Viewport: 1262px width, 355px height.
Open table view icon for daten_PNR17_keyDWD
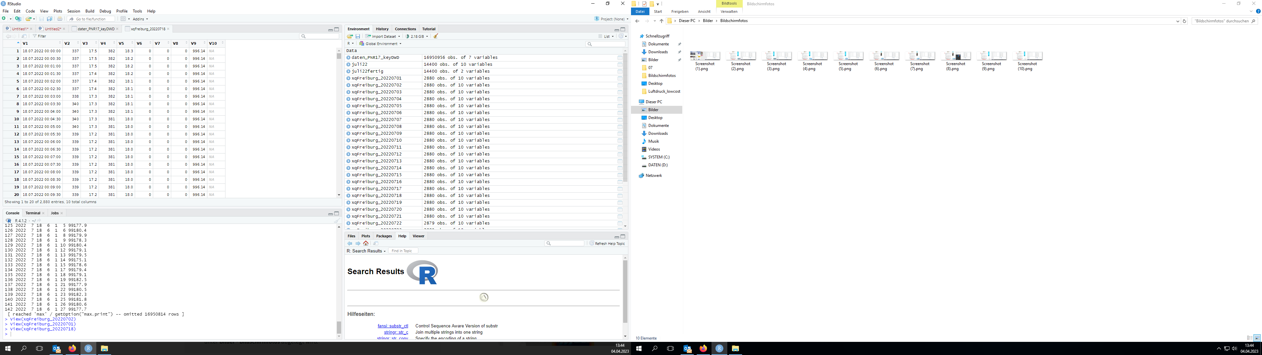[x=620, y=58]
